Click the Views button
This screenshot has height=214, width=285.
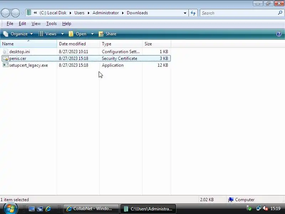pyautogui.click(x=48, y=34)
